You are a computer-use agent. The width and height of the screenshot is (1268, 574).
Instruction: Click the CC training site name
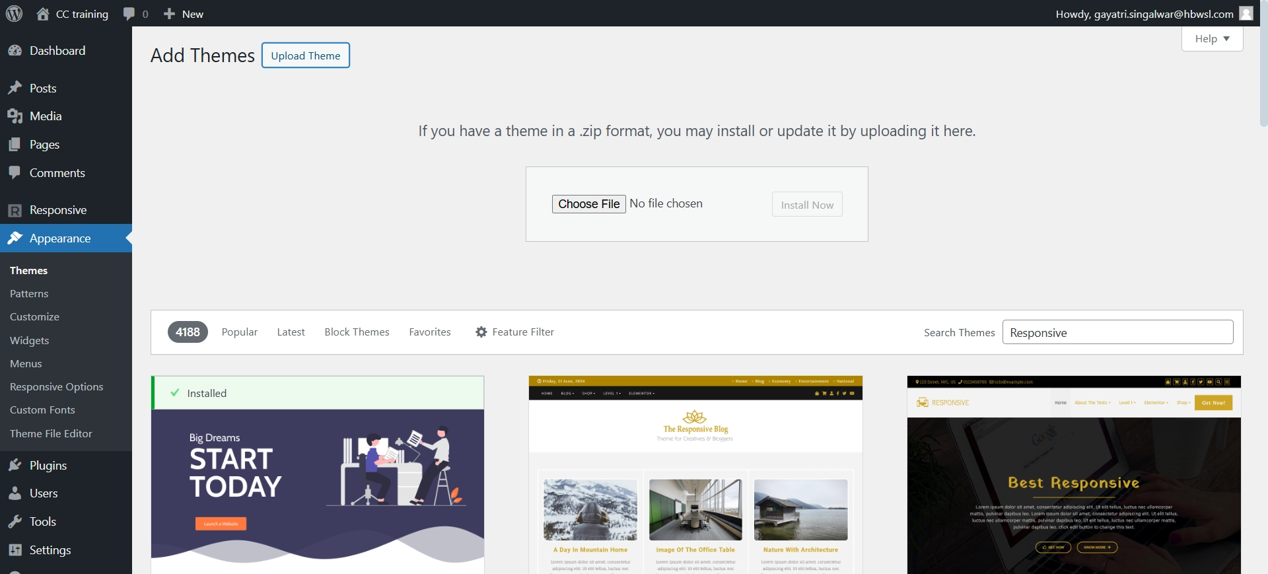[x=82, y=14]
